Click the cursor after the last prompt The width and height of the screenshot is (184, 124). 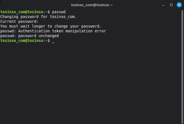click(x=53, y=41)
